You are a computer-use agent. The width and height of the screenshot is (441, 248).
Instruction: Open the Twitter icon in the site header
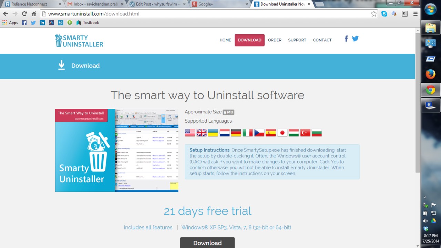355,39
